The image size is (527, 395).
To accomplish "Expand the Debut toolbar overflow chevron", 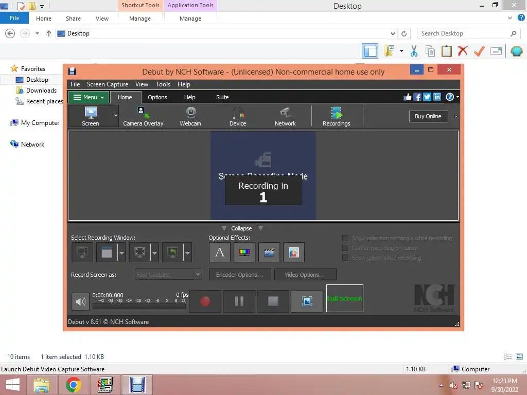I will (456, 117).
